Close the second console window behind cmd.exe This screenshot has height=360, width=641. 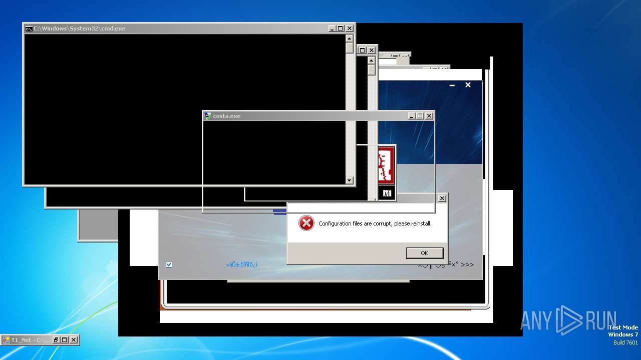click(372, 50)
